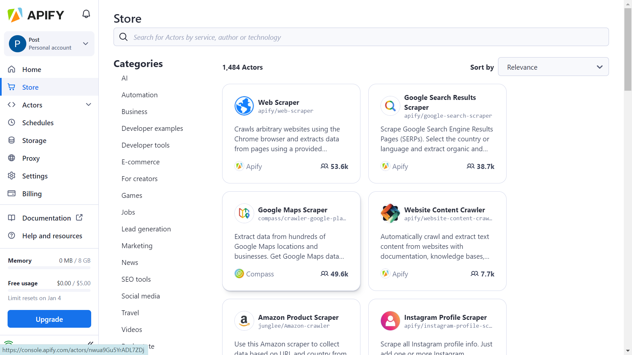Open the Web Scraper globe icon
The height and width of the screenshot is (355, 632).
point(244,106)
